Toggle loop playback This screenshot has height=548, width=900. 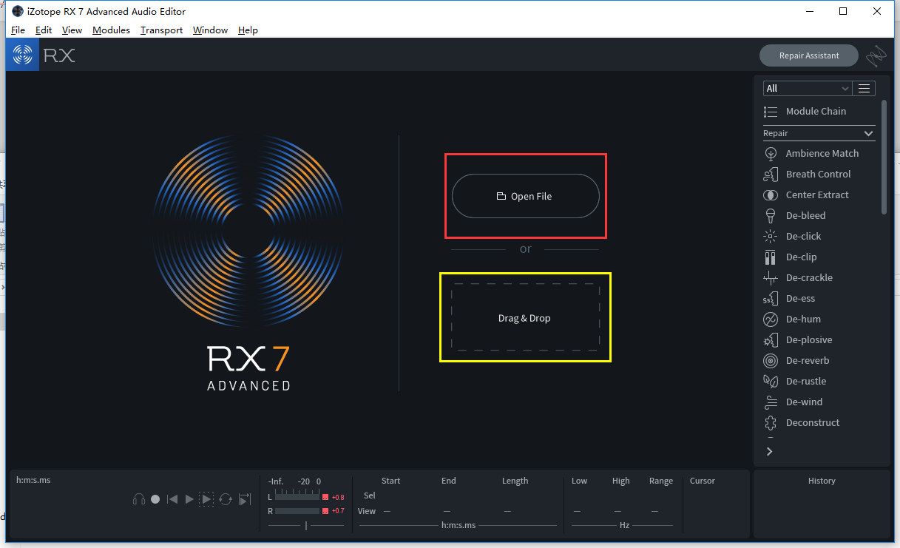[x=226, y=499]
